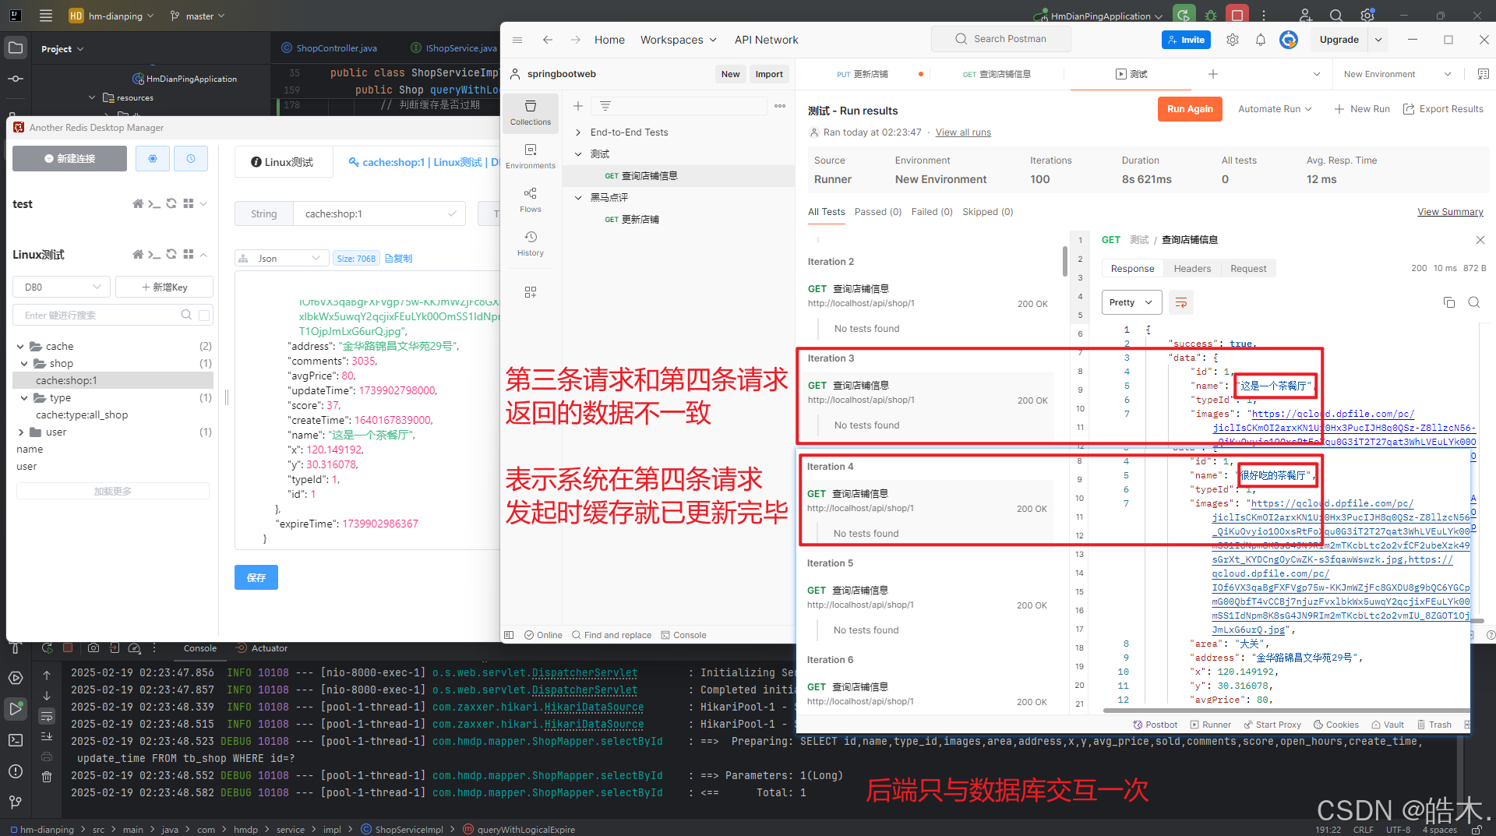Expand user folder in Redis key tree
The width and height of the screenshot is (1496, 836).
click(x=20, y=432)
